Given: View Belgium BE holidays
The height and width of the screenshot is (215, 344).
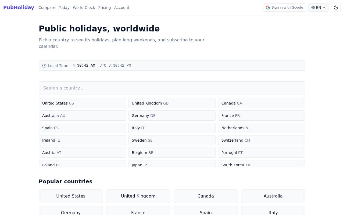Looking at the screenshot, I should click(172, 153).
